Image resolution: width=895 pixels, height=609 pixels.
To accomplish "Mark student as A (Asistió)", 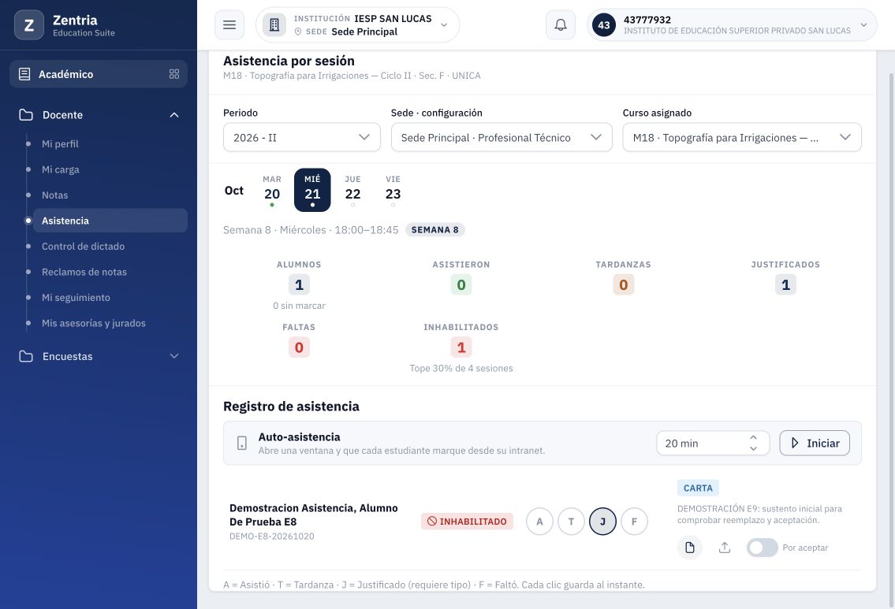I will pos(539,522).
